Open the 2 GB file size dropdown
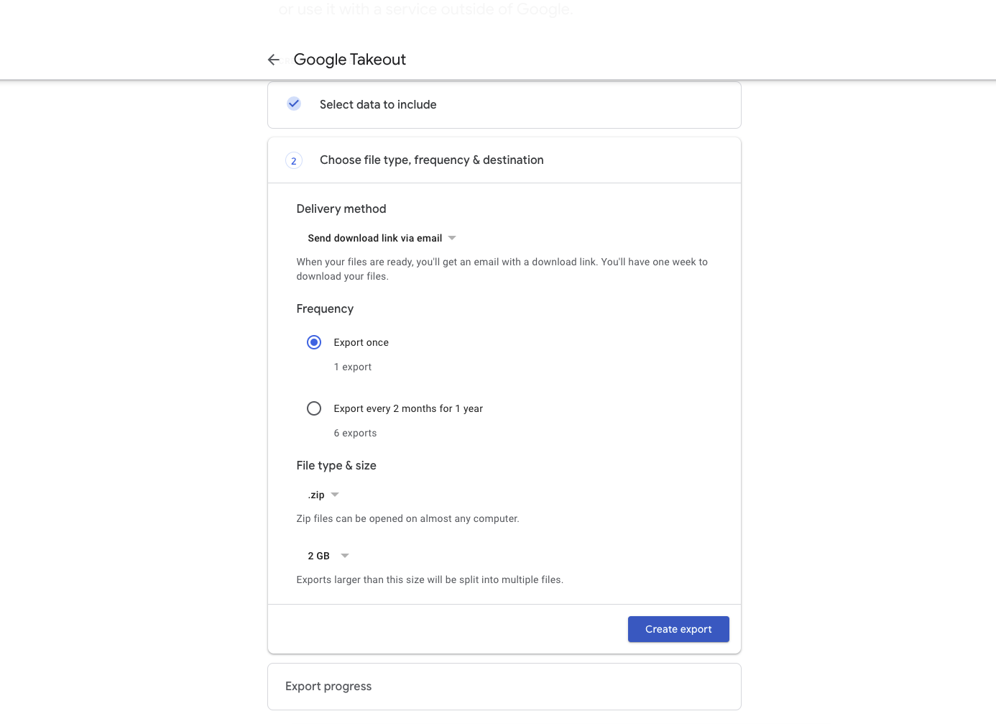Screen dimensions: 996x724 [x=319, y=556]
